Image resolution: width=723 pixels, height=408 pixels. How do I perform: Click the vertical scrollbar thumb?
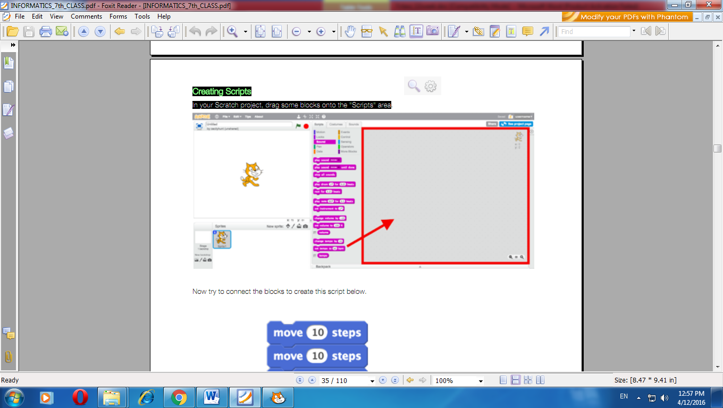(x=717, y=148)
